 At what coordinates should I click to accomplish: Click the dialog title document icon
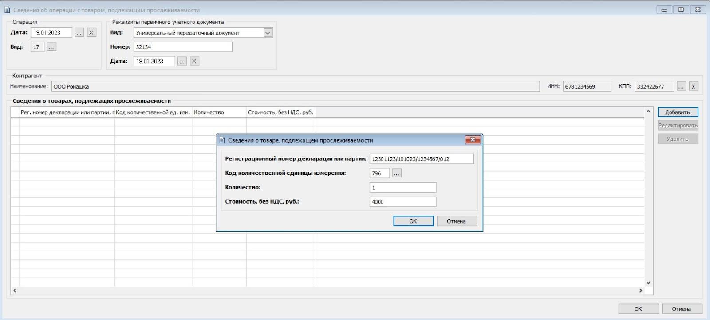point(222,140)
